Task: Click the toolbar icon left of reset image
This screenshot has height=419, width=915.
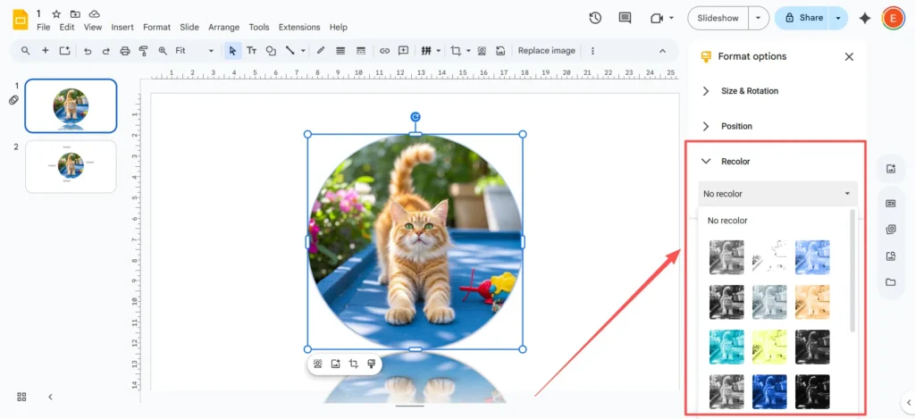Action: point(482,51)
